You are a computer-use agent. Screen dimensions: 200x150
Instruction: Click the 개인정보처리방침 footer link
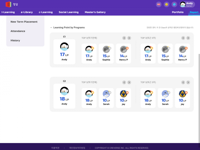click(77, 148)
